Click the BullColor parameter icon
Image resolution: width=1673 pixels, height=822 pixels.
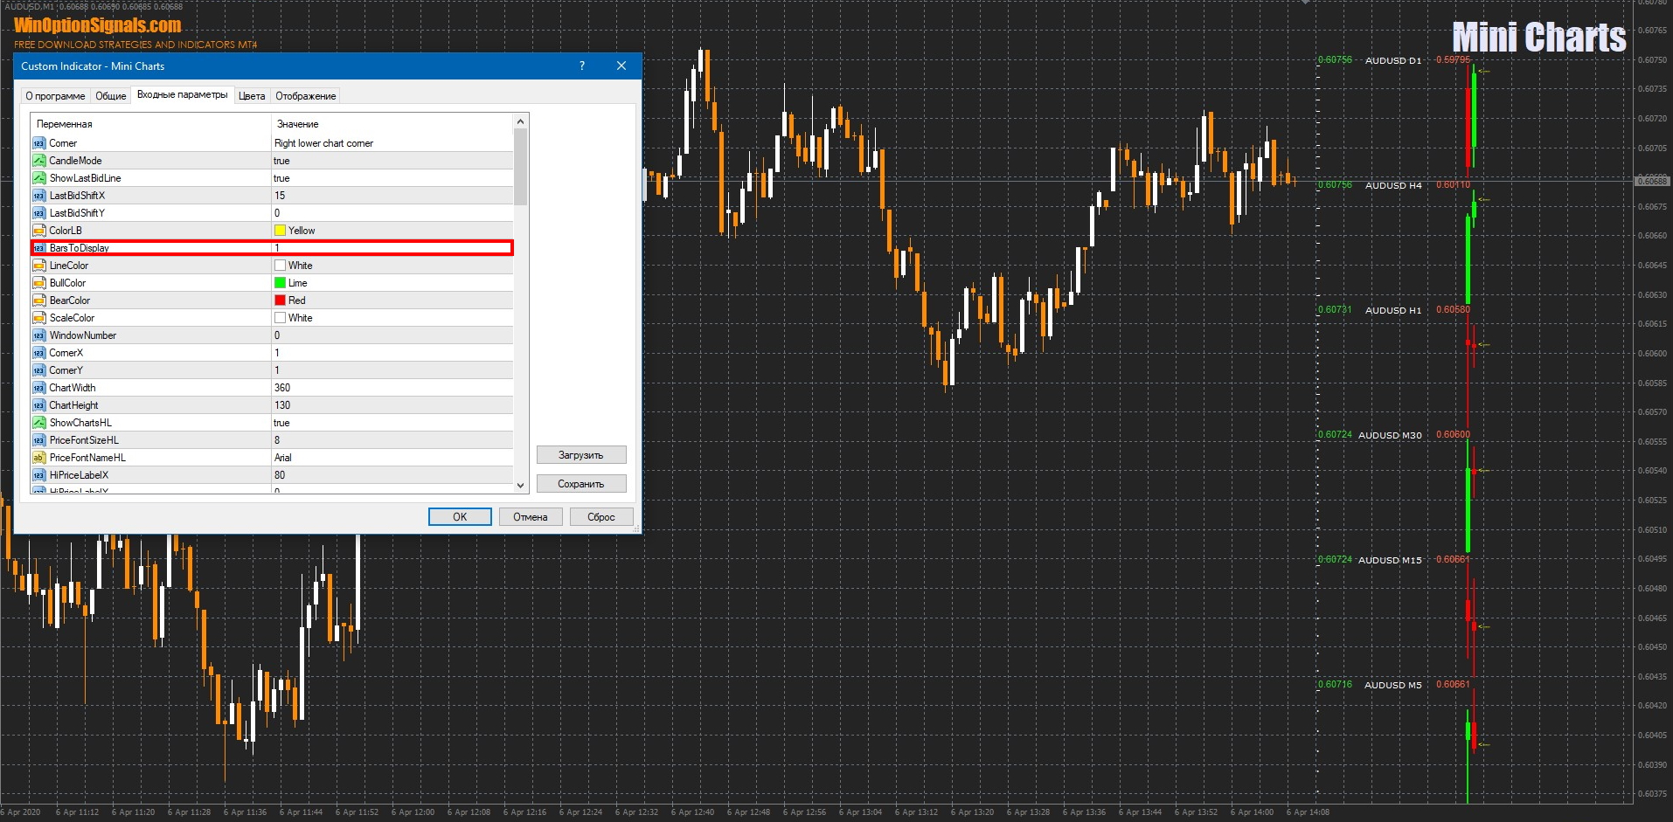click(x=38, y=283)
